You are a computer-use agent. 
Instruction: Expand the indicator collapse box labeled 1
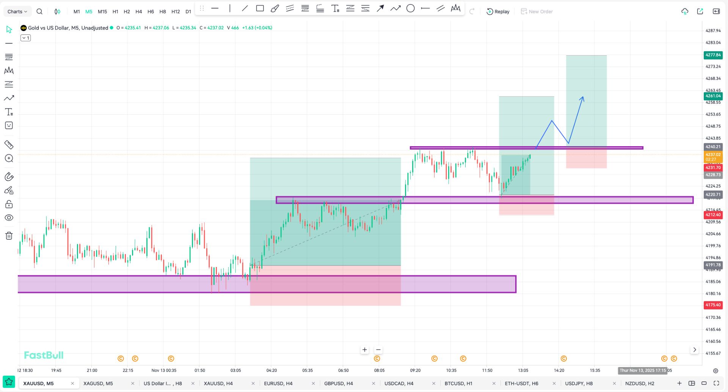[25, 38]
